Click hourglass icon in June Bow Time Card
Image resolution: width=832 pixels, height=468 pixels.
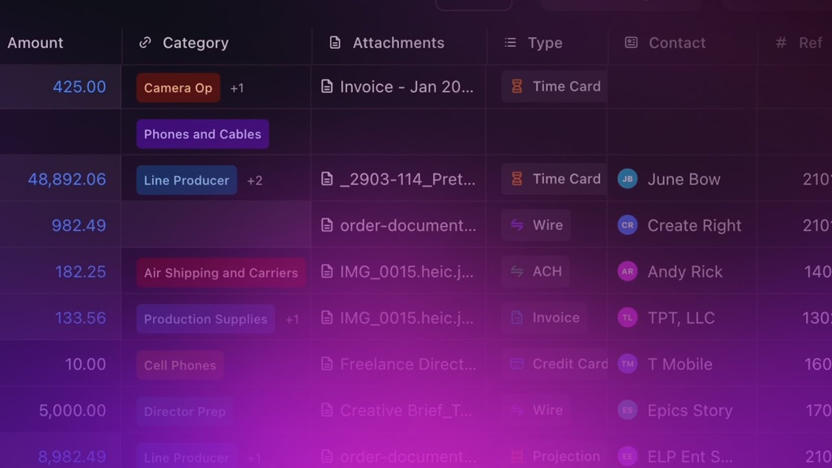click(x=517, y=179)
